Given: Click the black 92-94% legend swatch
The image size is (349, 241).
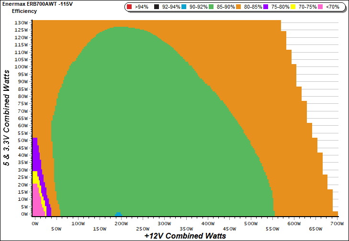Looking at the screenshot, I should [157, 7].
